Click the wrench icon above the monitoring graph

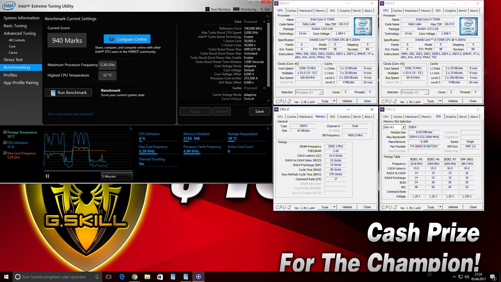point(131,128)
